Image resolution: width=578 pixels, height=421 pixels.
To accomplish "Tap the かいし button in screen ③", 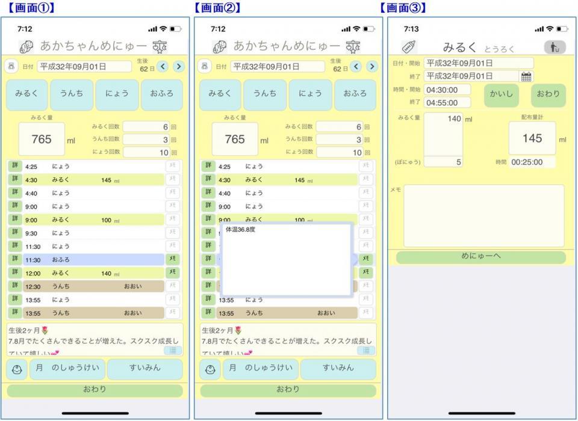I will (x=502, y=95).
